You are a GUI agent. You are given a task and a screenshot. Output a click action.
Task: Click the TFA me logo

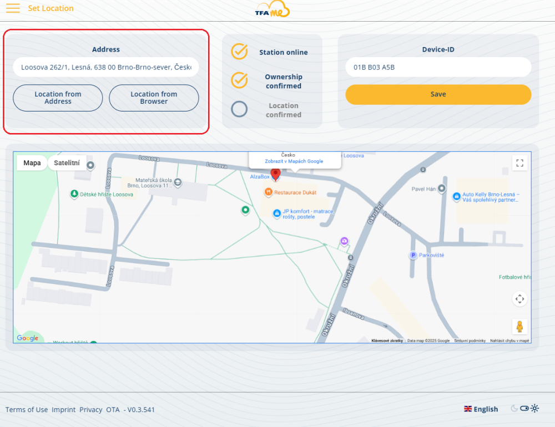pyautogui.click(x=272, y=10)
